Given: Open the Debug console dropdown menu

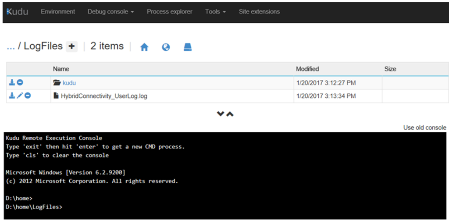Looking at the screenshot, I should [111, 12].
